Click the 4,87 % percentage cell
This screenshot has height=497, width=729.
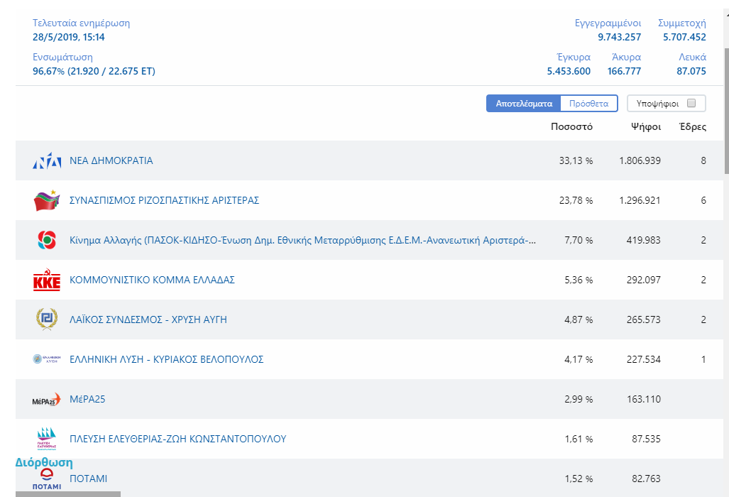click(x=579, y=320)
